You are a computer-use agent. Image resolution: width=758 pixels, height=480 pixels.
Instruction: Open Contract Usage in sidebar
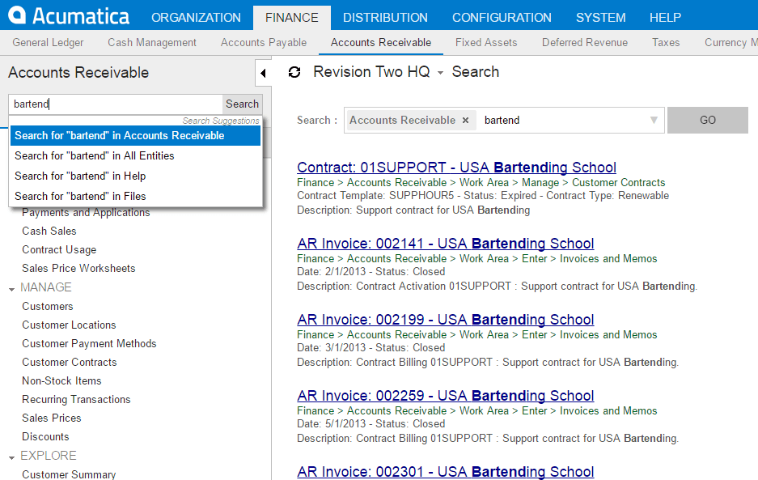click(x=59, y=249)
